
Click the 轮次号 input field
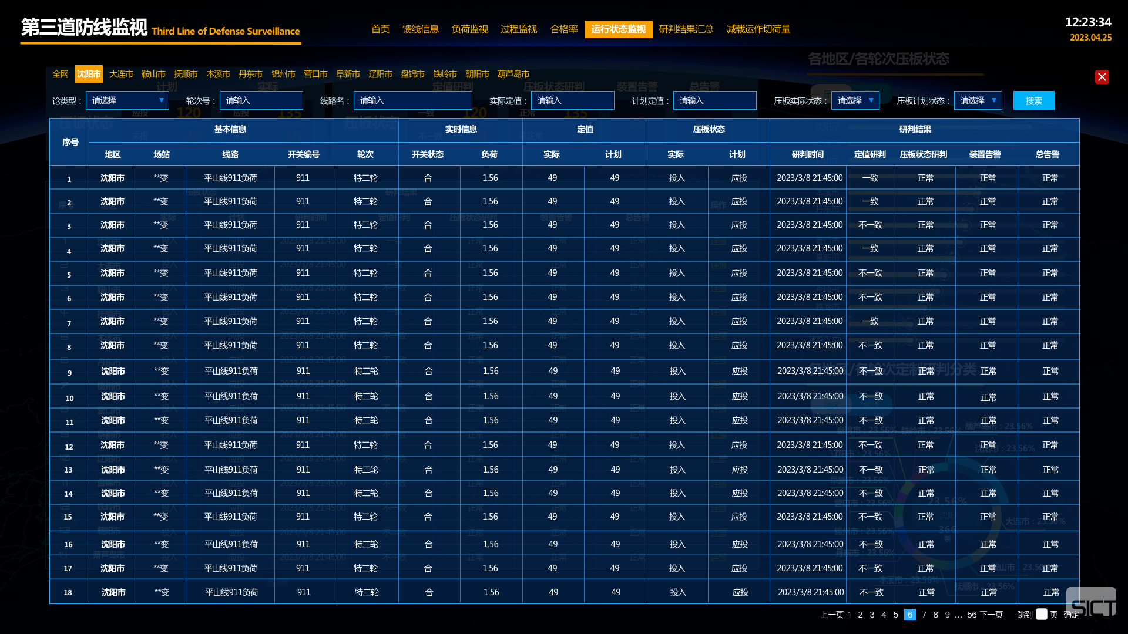[x=261, y=100]
